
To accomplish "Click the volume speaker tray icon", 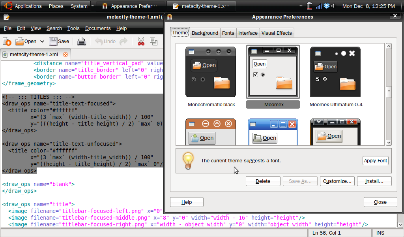I will click(333, 6).
